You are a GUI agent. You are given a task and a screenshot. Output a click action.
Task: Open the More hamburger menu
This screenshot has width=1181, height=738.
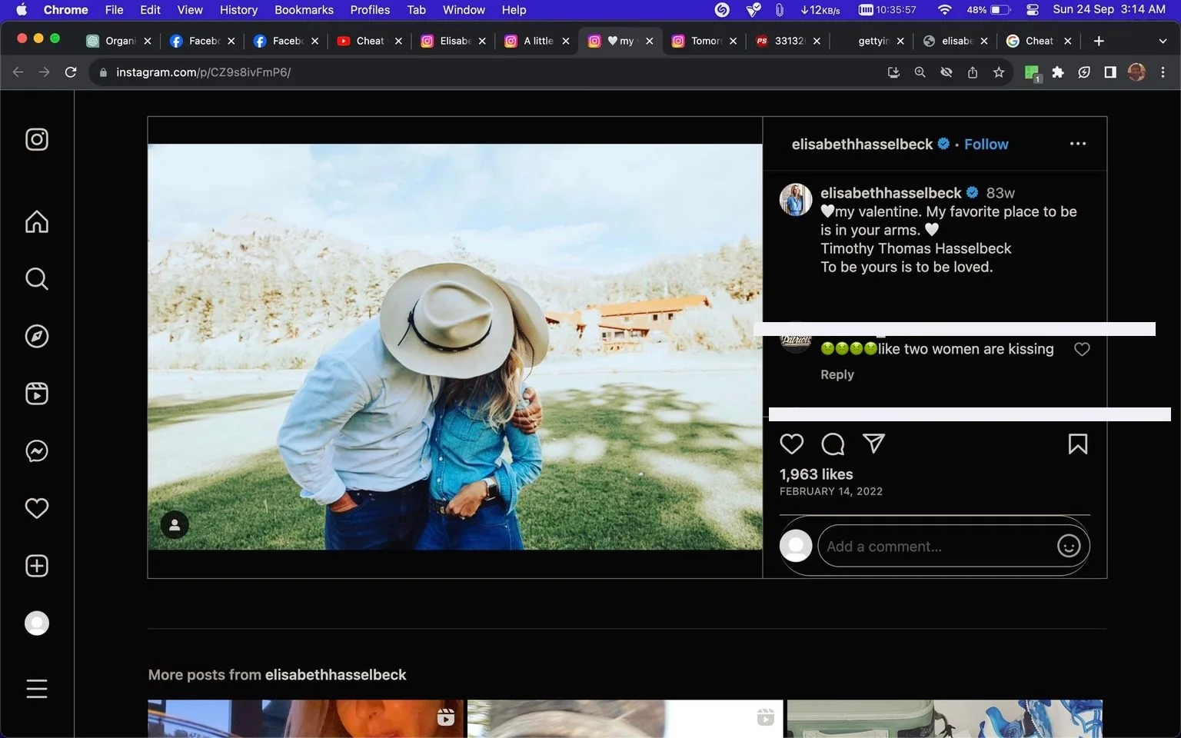pos(37,689)
